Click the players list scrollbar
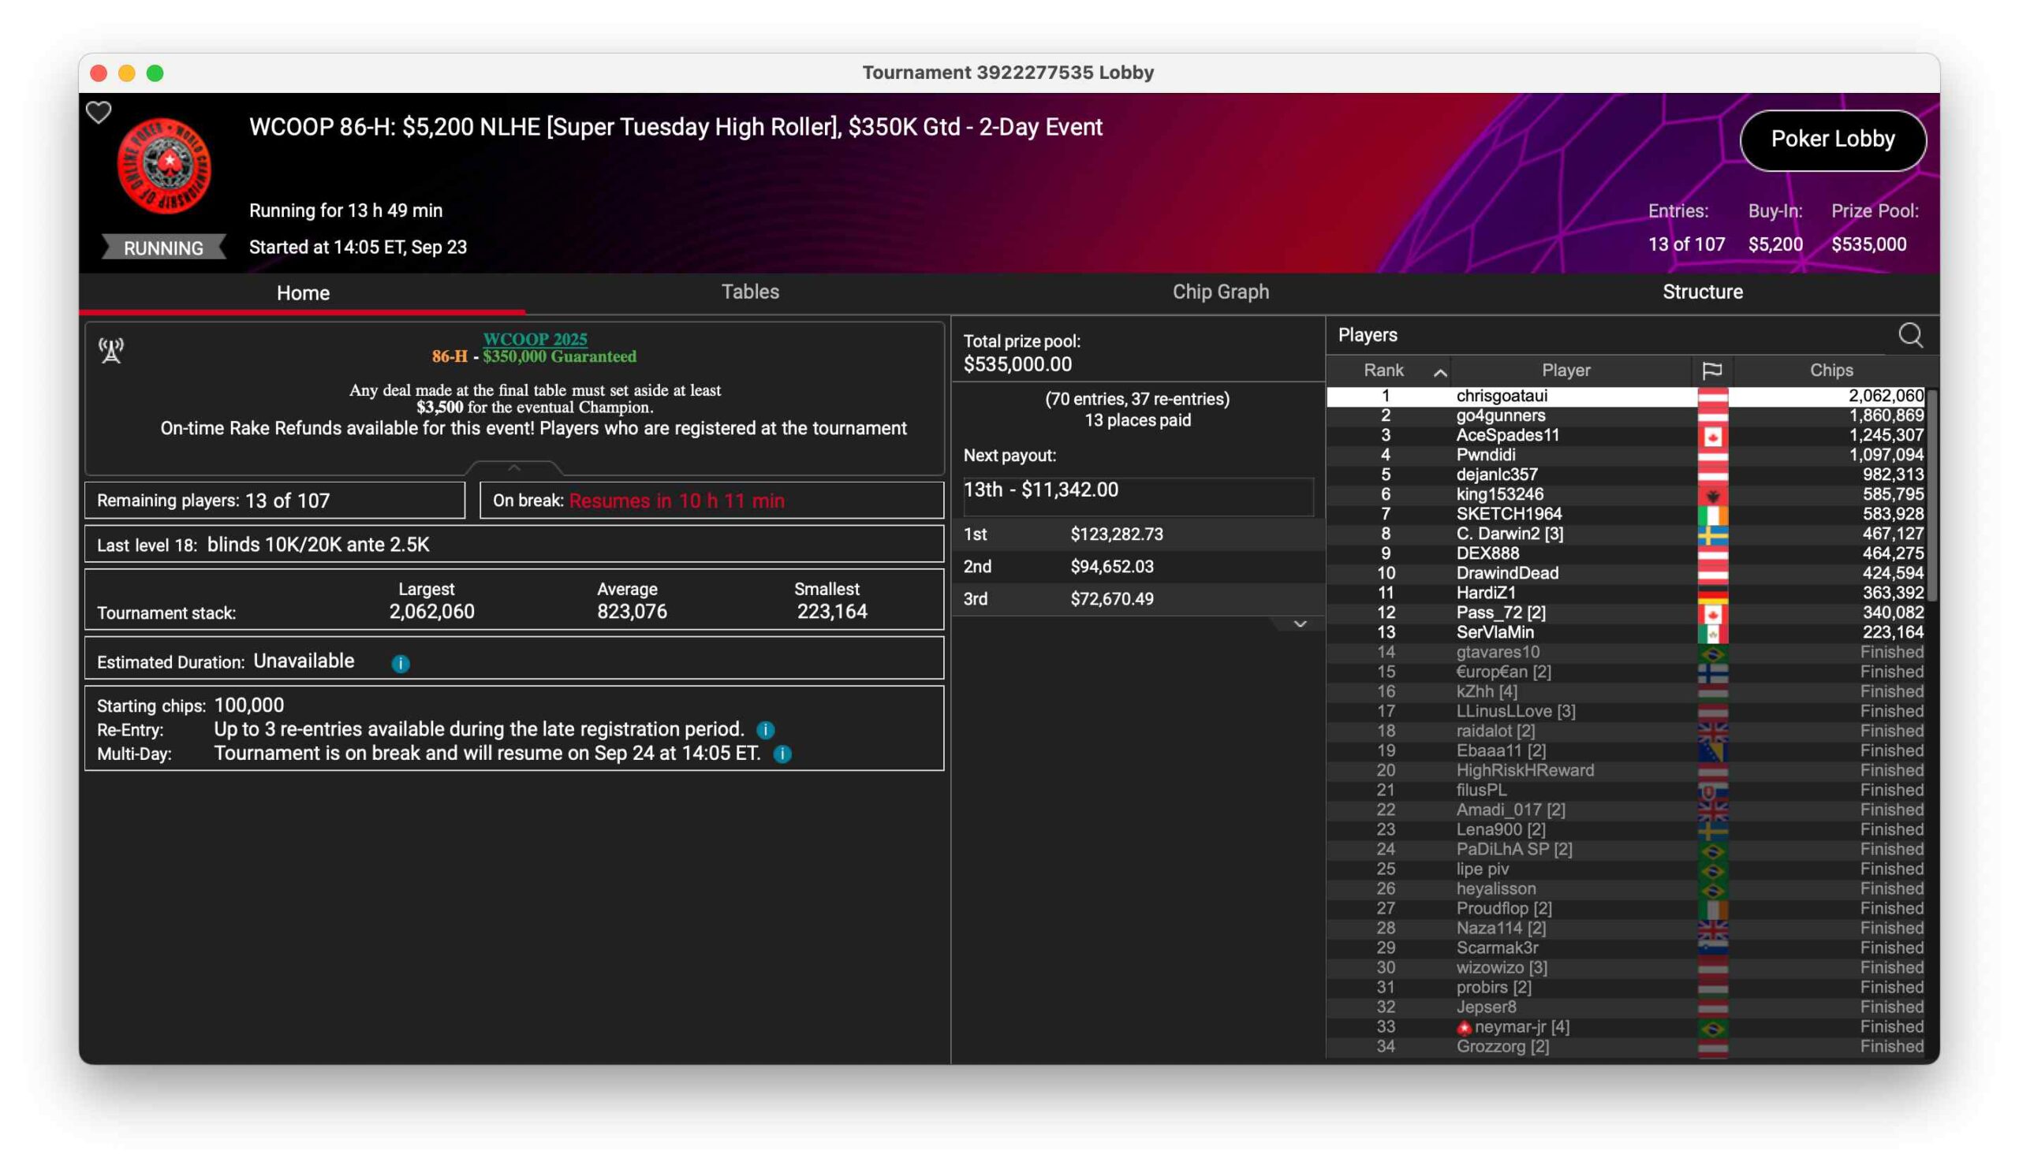The width and height of the screenshot is (2019, 1169). (x=1931, y=497)
